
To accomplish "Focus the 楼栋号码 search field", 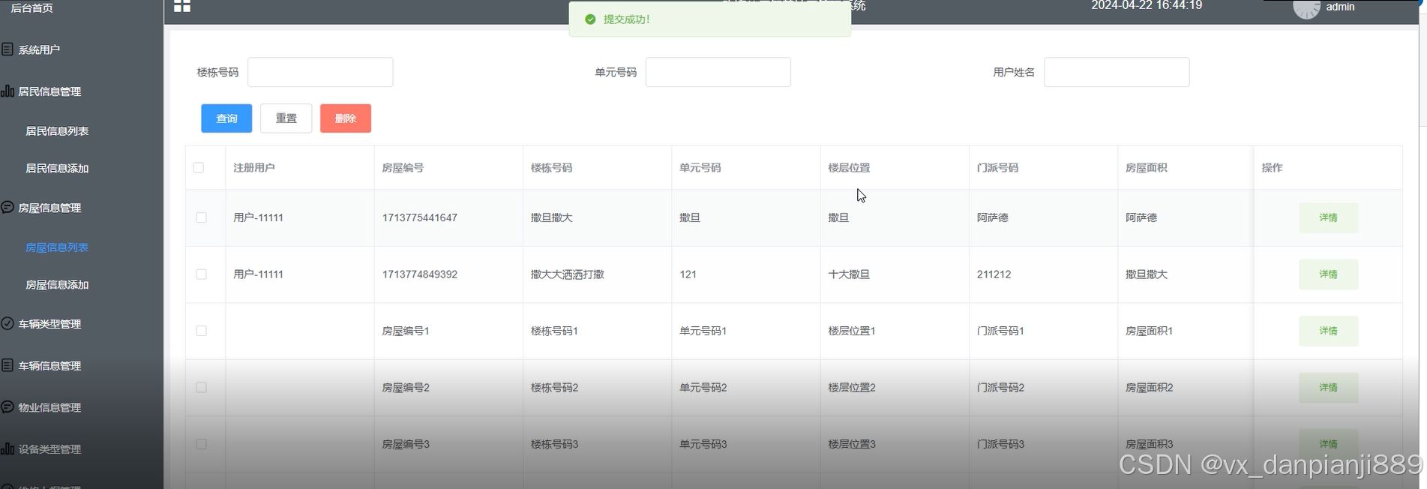I will click(320, 72).
